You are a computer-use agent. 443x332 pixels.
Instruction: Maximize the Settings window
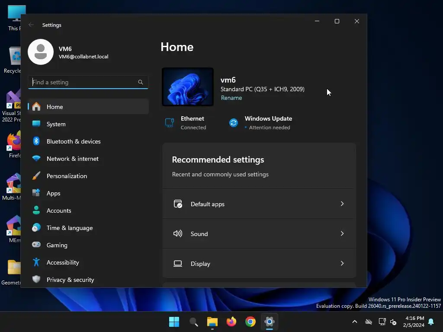(x=337, y=21)
